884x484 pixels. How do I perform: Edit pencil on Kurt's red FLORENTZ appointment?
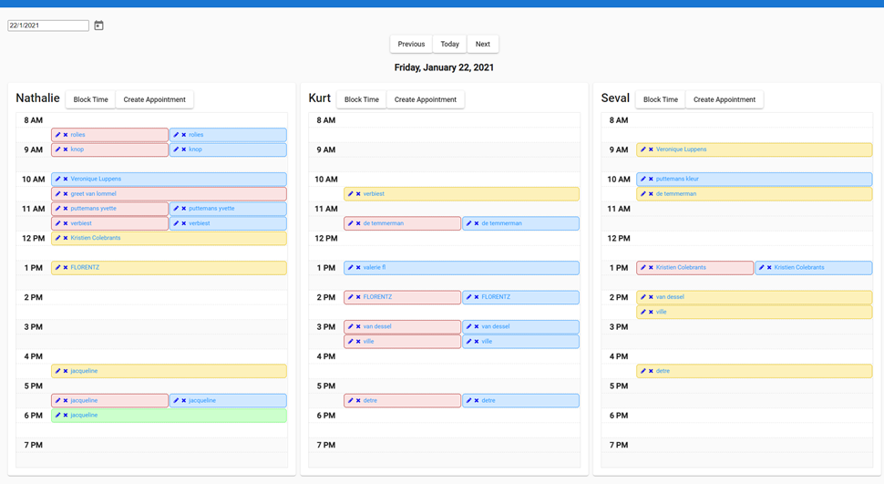tap(350, 297)
